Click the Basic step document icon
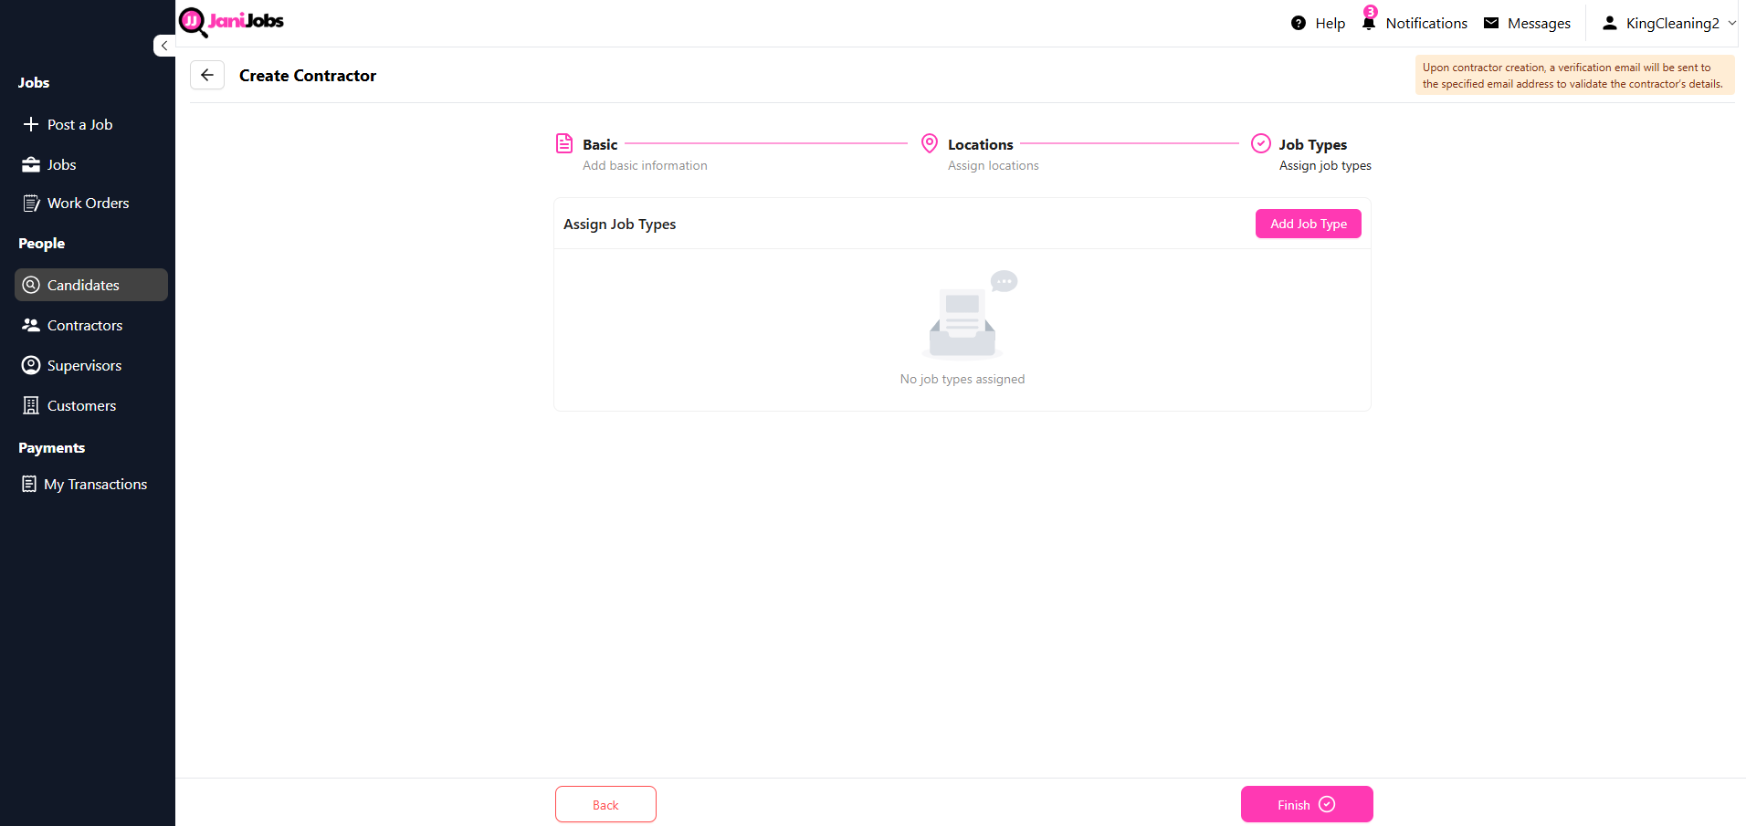This screenshot has height=826, width=1746. point(564,143)
